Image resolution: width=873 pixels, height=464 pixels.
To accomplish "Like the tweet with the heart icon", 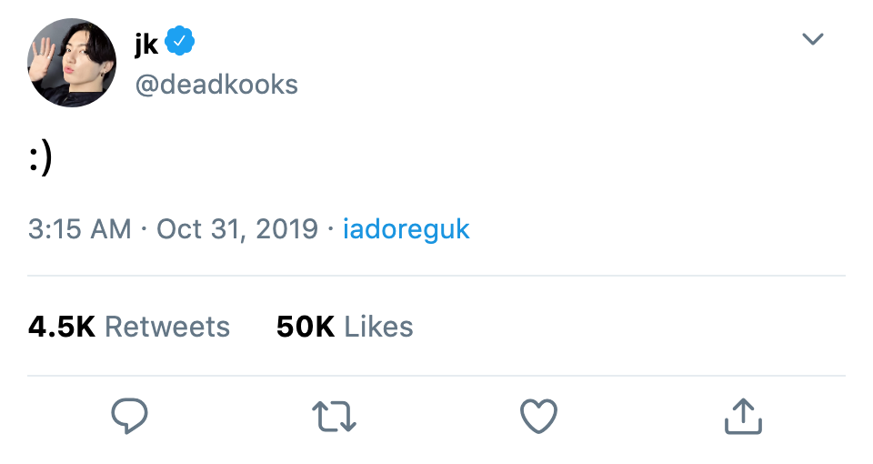I will coord(538,416).
